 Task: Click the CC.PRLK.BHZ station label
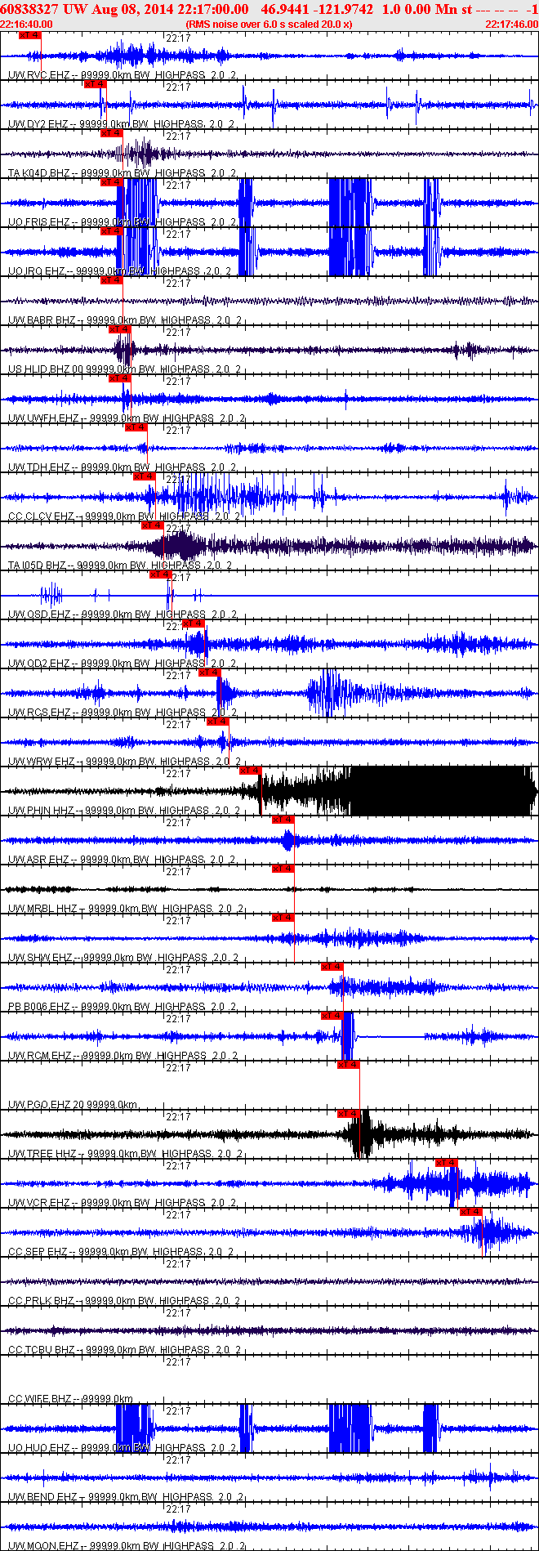42,1301
